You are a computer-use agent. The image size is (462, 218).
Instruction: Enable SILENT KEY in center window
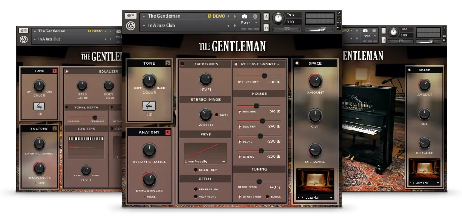[195, 170]
